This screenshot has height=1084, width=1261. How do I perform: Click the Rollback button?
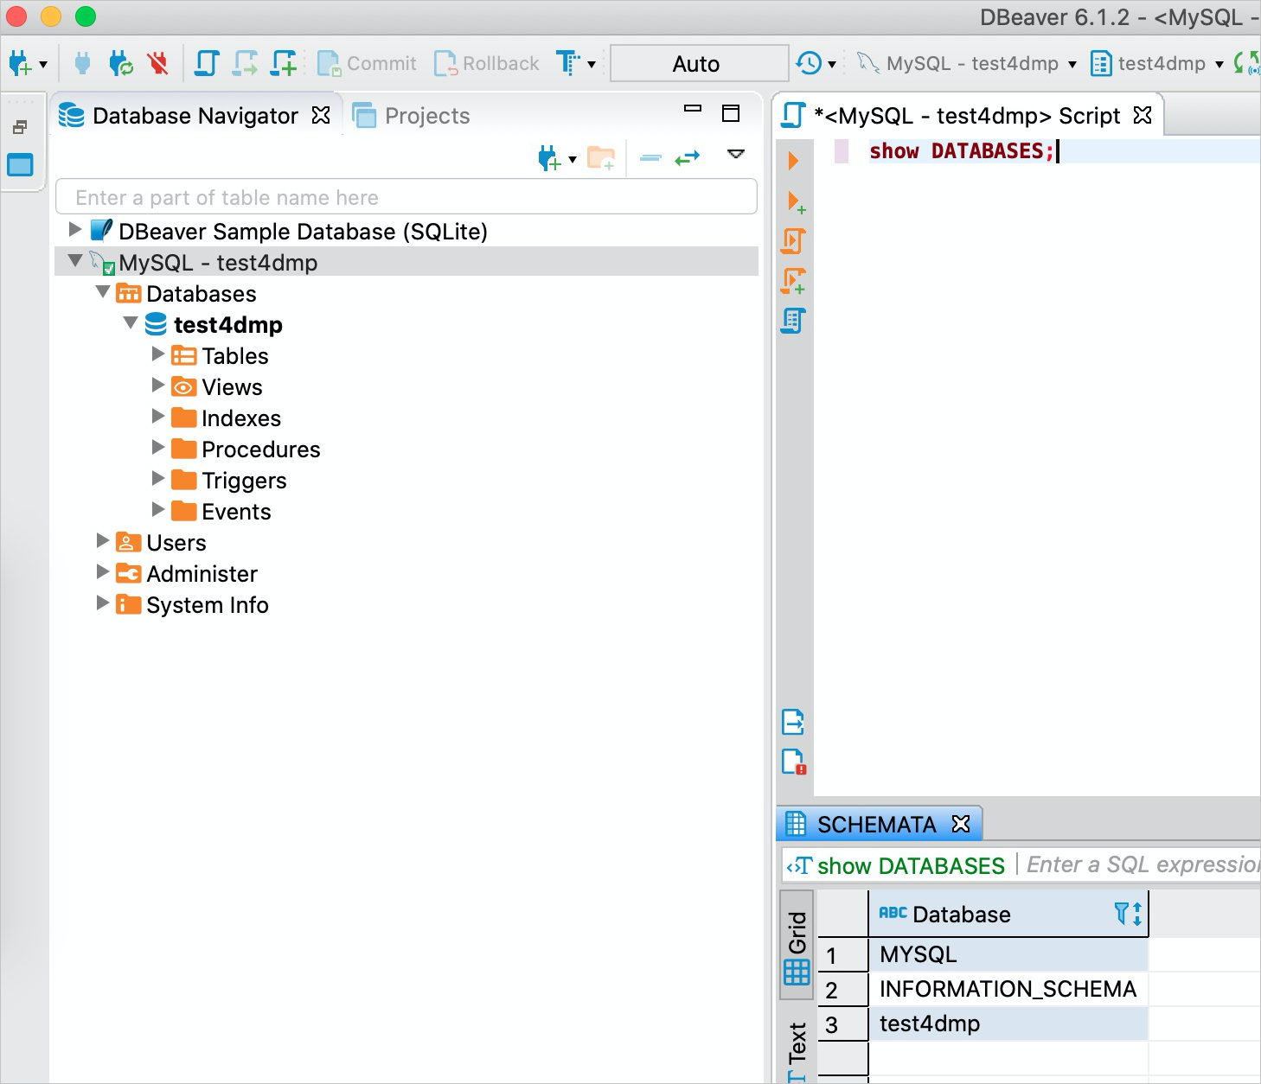(486, 63)
